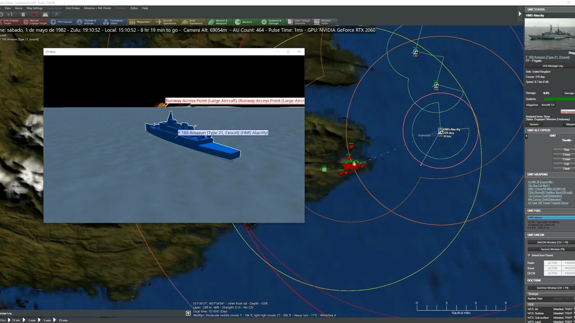Open Aircraft Operations
575x323 pixels.
(166, 22)
